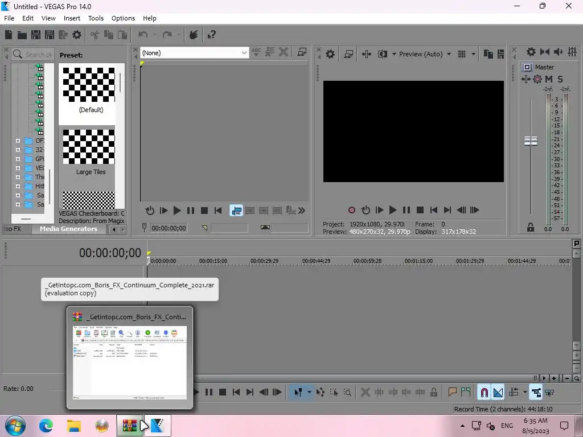583x437 pixels.
Task: Click the Redo arrow in main toolbar
Action: 167,35
